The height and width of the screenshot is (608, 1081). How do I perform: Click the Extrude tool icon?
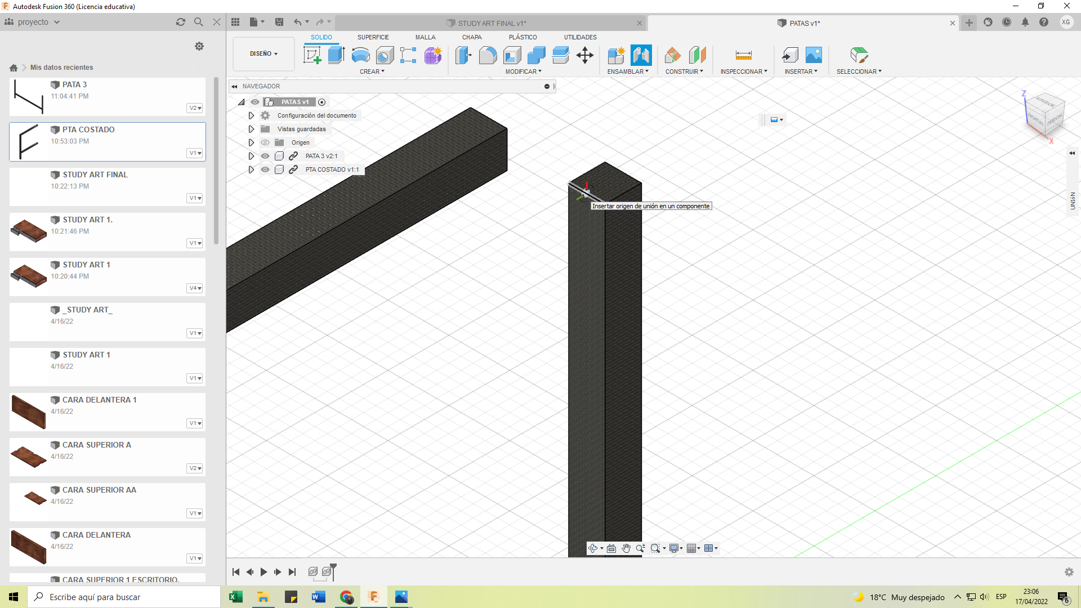coord(336,55)
